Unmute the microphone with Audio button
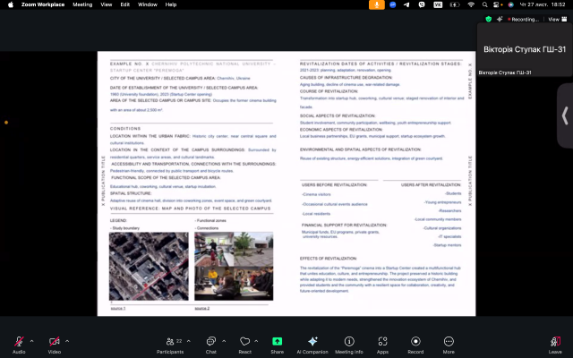573x358 pixels. 19,342
